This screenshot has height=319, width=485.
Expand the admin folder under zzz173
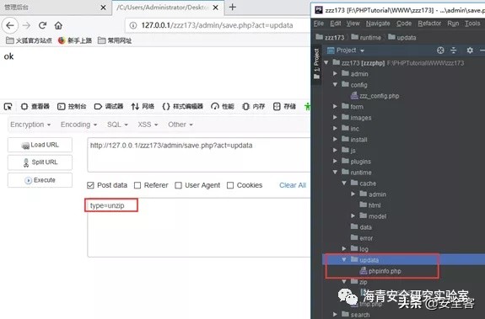point(335,73)
